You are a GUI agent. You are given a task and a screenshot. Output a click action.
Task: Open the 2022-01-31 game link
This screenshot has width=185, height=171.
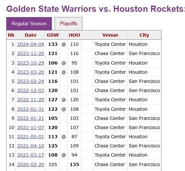pos(30,109)
